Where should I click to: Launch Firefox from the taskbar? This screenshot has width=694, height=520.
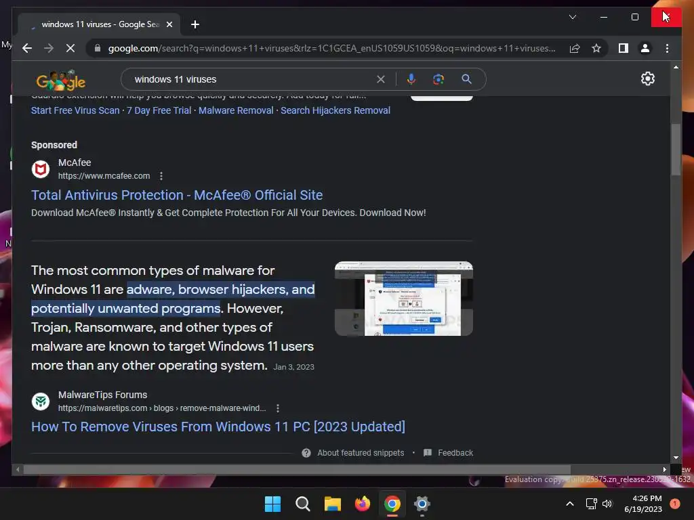point(363,504)
